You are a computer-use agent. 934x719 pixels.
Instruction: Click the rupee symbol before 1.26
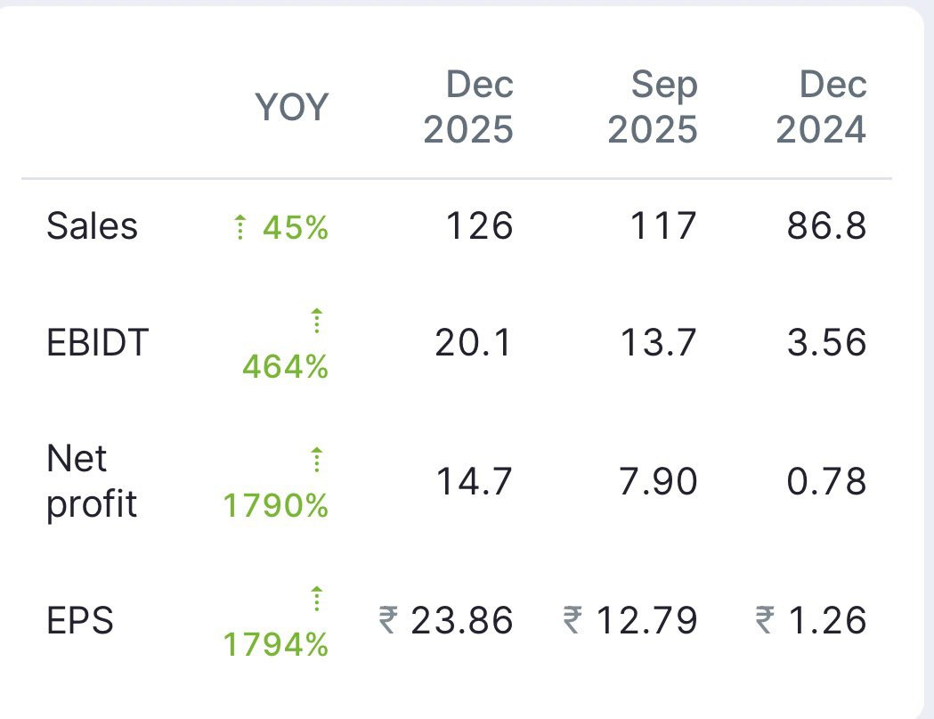click(764, 620)
